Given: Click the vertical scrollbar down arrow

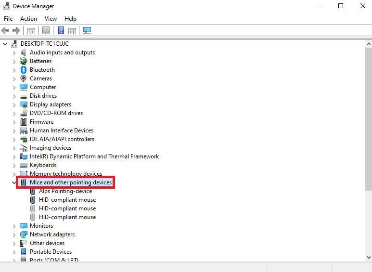Looking at the screenshot, I should [x=369, y=258].
